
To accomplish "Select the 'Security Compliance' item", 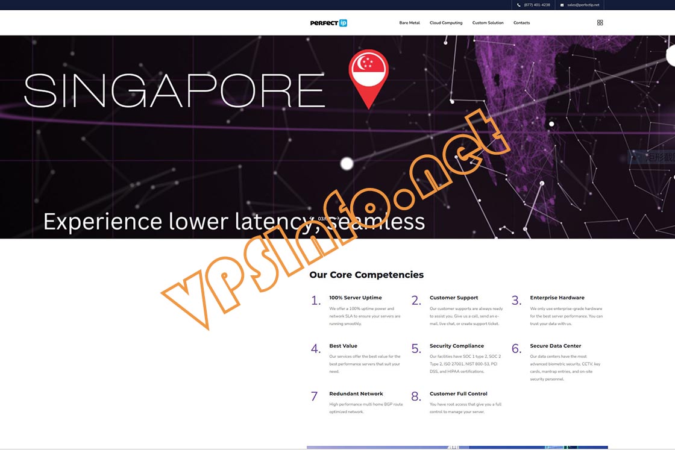I will point(457,346).
